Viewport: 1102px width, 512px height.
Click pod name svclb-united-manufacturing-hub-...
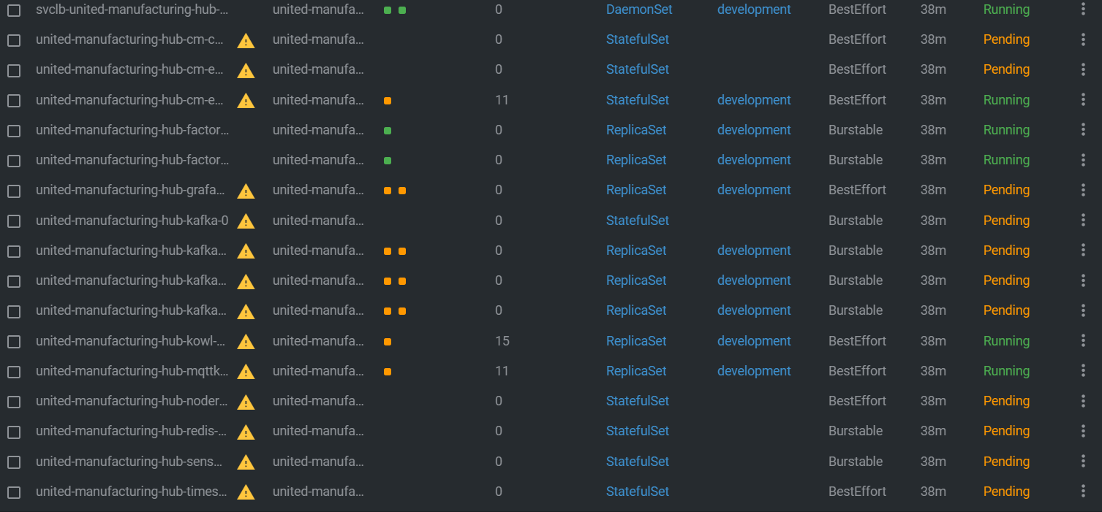click(132, 9)
